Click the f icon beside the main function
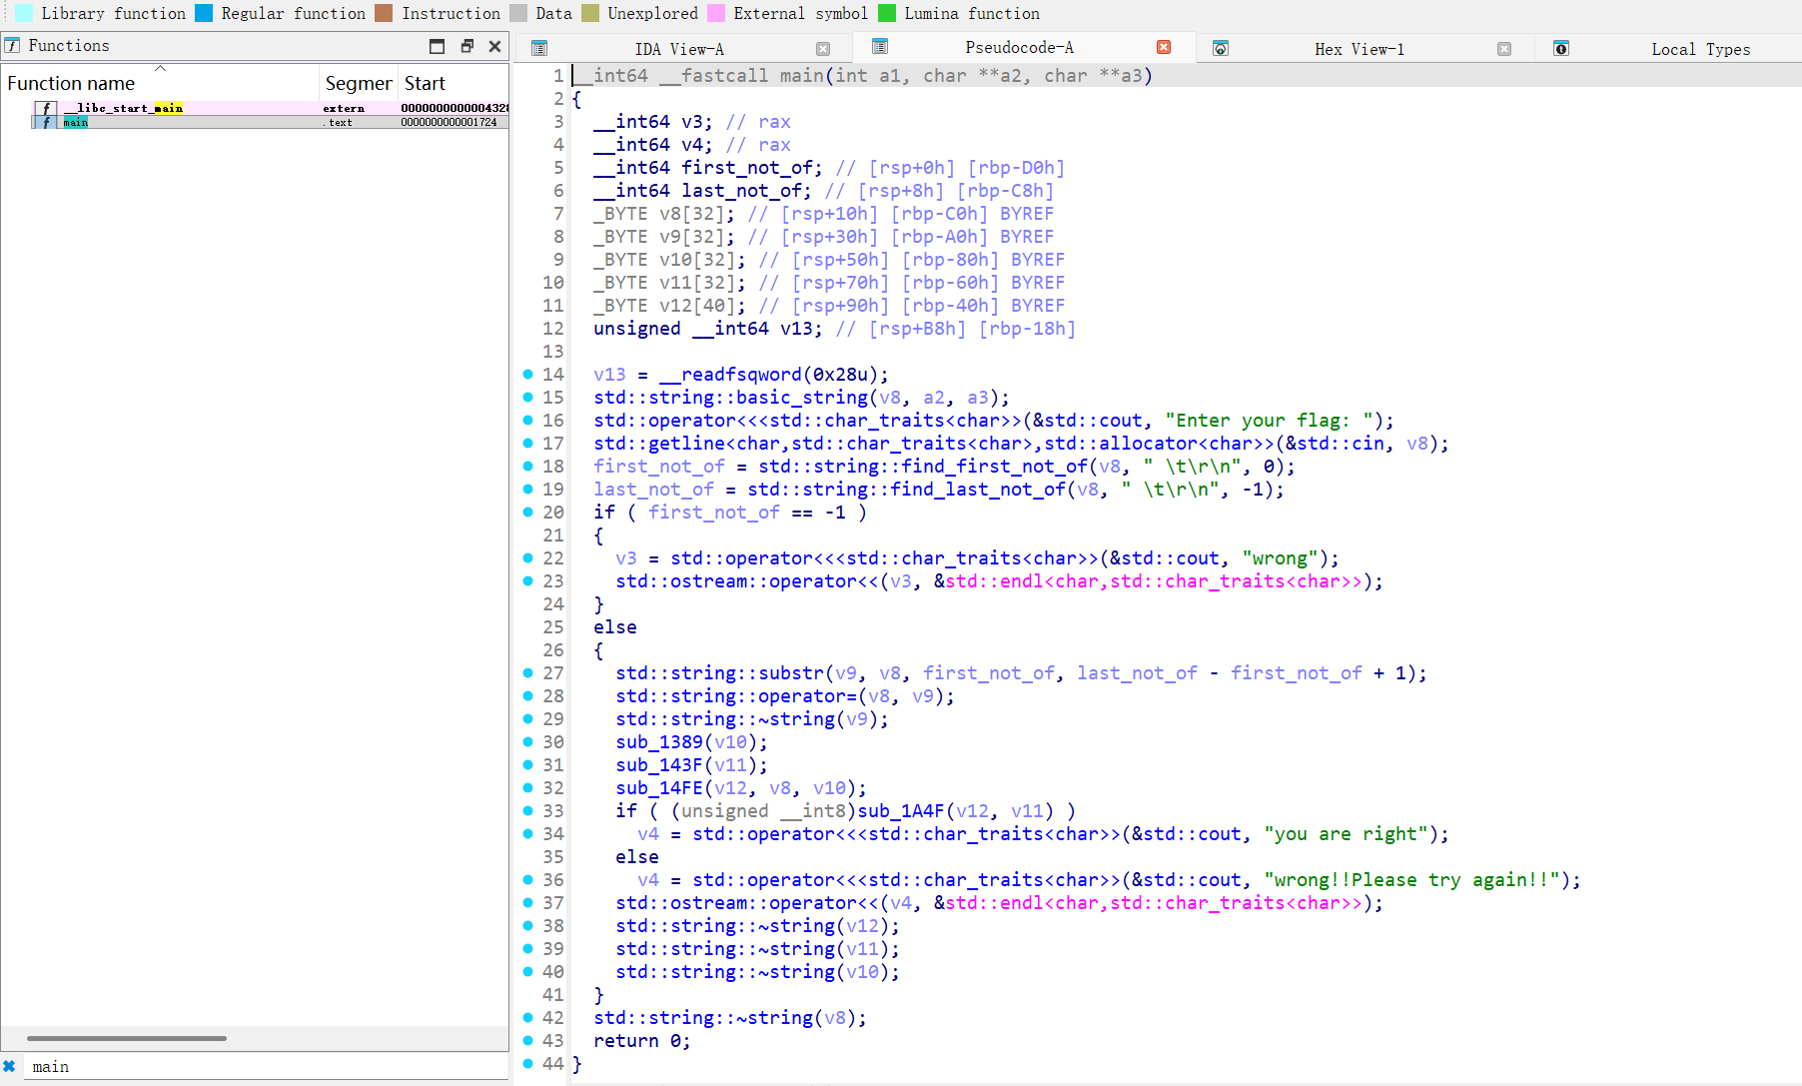Viewport: 1802px width, 1086px height. click(x=46, y=122)
